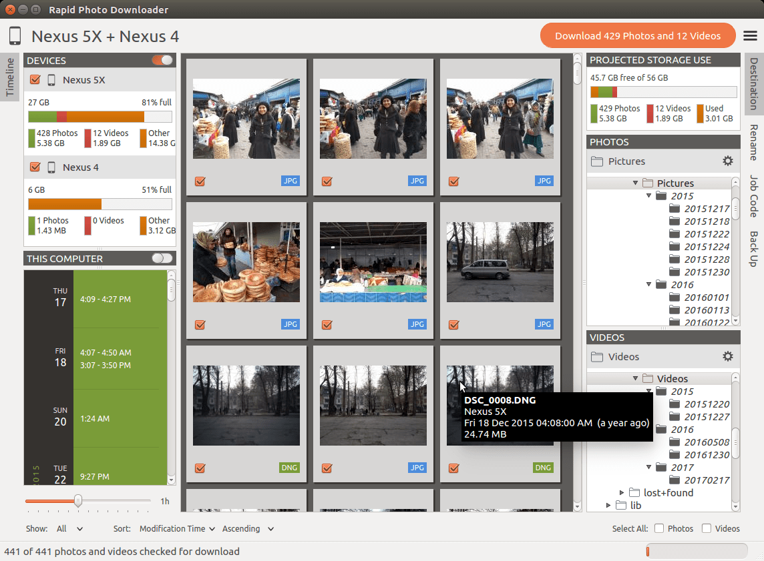Click the DNG badge on the DSC_0008 thumbnail
This screenshot has width=764, height=561.
(x=543, y=468)
